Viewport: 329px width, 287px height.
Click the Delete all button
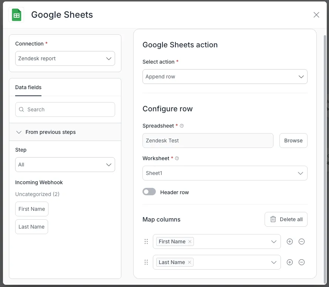pyautogui.click(x=286, y=219)
